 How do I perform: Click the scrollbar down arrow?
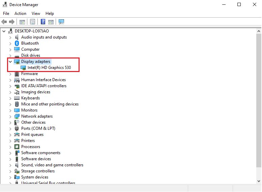pos(259,181)
